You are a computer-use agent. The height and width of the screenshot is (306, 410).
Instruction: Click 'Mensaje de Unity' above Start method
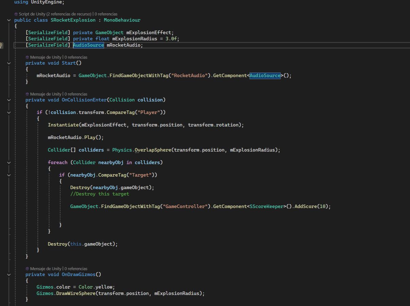46,57
